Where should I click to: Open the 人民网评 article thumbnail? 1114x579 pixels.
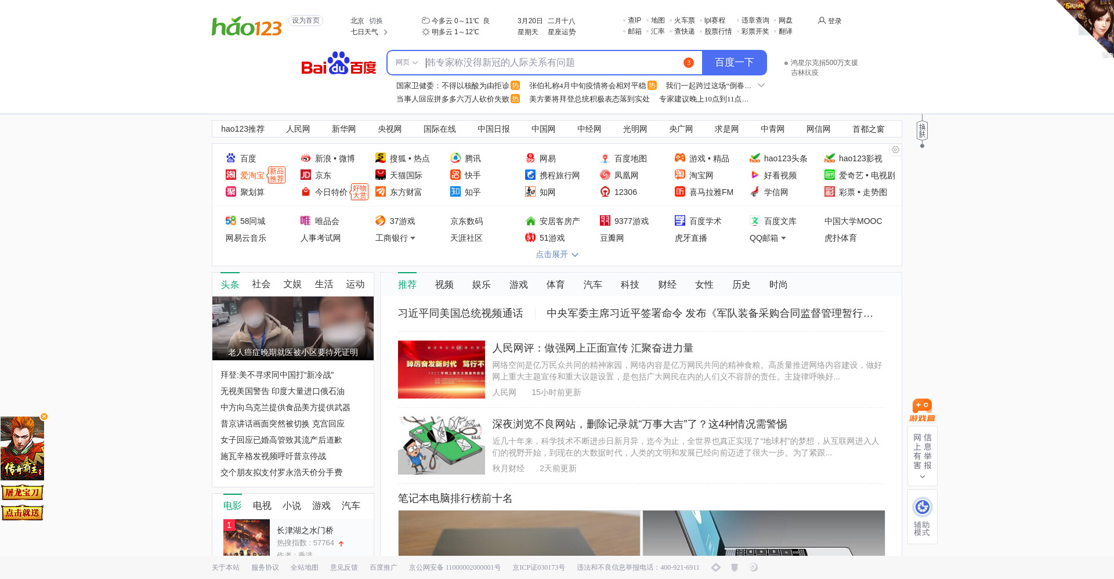[442, 370]
